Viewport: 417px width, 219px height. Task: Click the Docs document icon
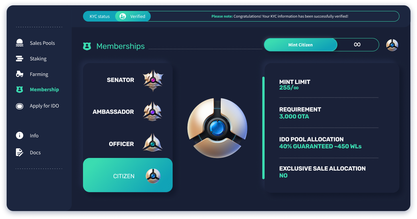pos(20,152)
